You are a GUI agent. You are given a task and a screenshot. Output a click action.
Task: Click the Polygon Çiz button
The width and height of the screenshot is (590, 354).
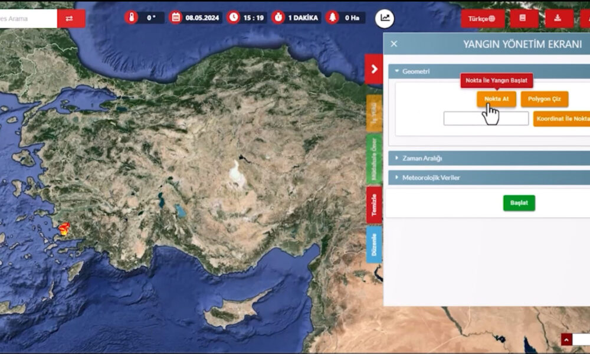[544, 99]
